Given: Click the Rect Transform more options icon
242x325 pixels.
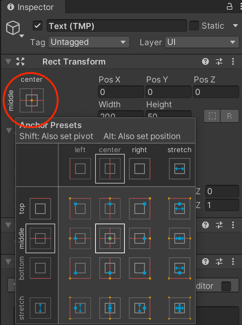Looking at the screenshot, I should point(233,61).
